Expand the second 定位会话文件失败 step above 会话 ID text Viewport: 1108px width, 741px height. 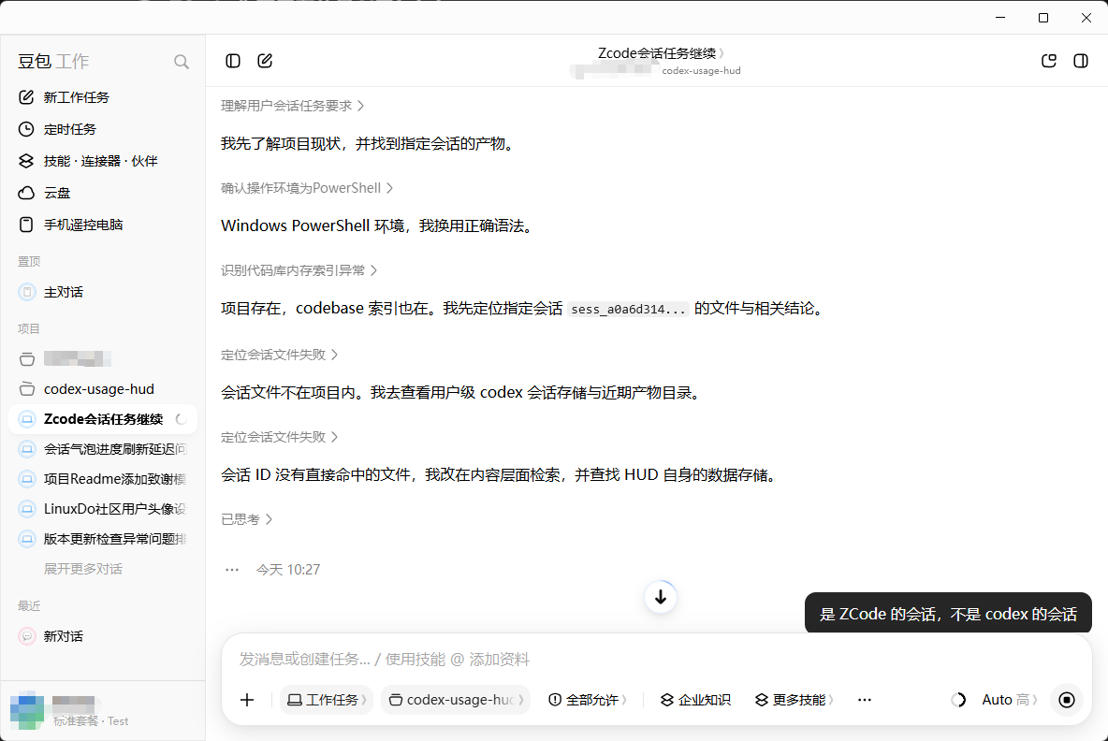click(279, 437)
